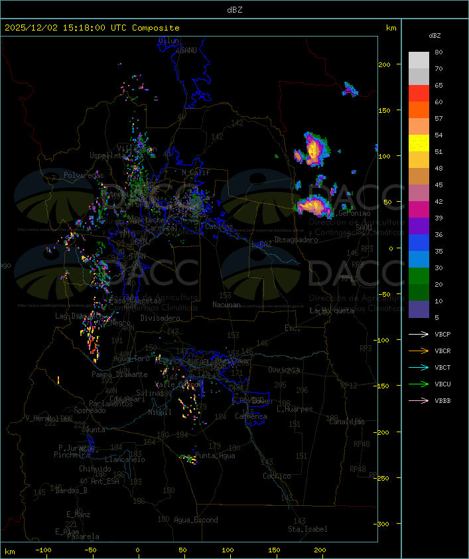
Task: Select the magenta 39-42 dBZ swatch
Action: tap(419, 209)
